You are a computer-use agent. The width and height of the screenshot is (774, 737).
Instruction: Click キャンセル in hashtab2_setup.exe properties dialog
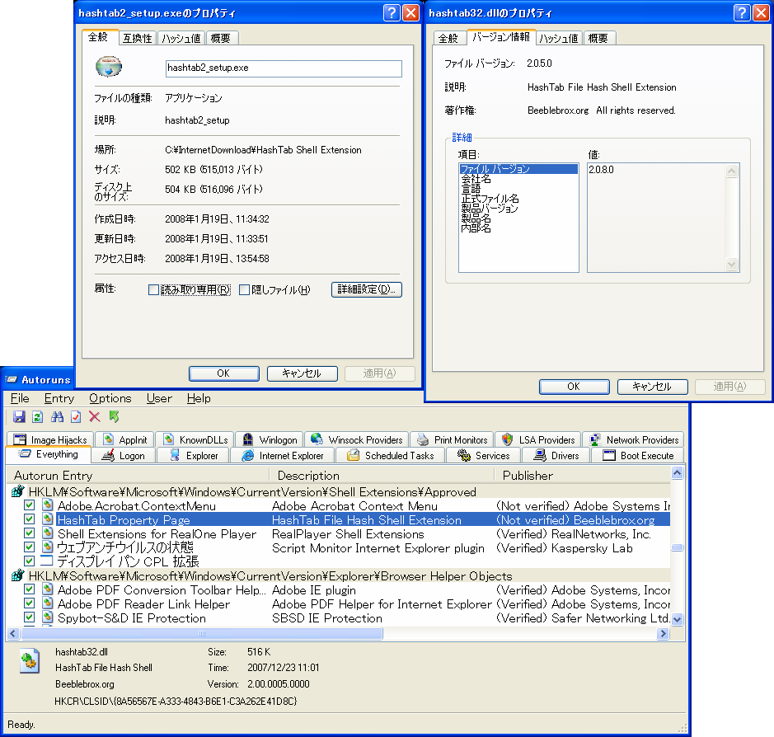coord(302,373)
